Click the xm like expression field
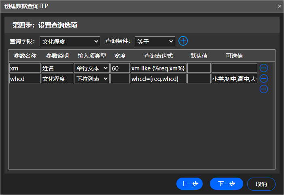The width and height of the screenshot is (284, 195). click(158, 68)
